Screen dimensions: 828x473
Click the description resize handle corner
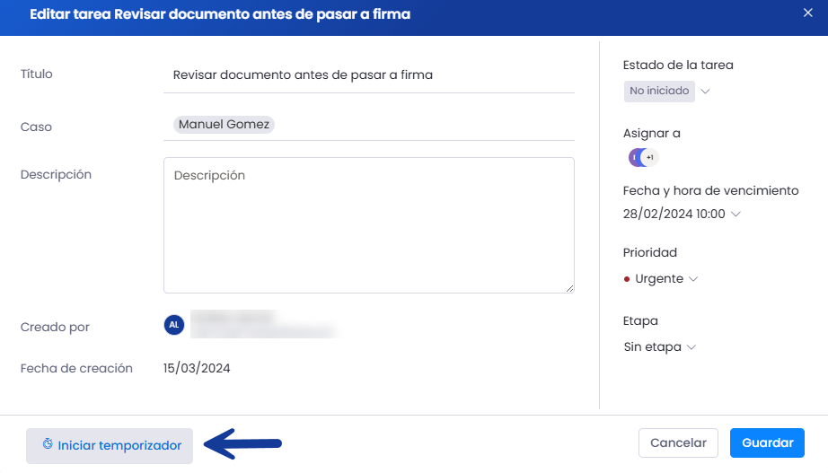pyautogui.click(x=569, y=288)
